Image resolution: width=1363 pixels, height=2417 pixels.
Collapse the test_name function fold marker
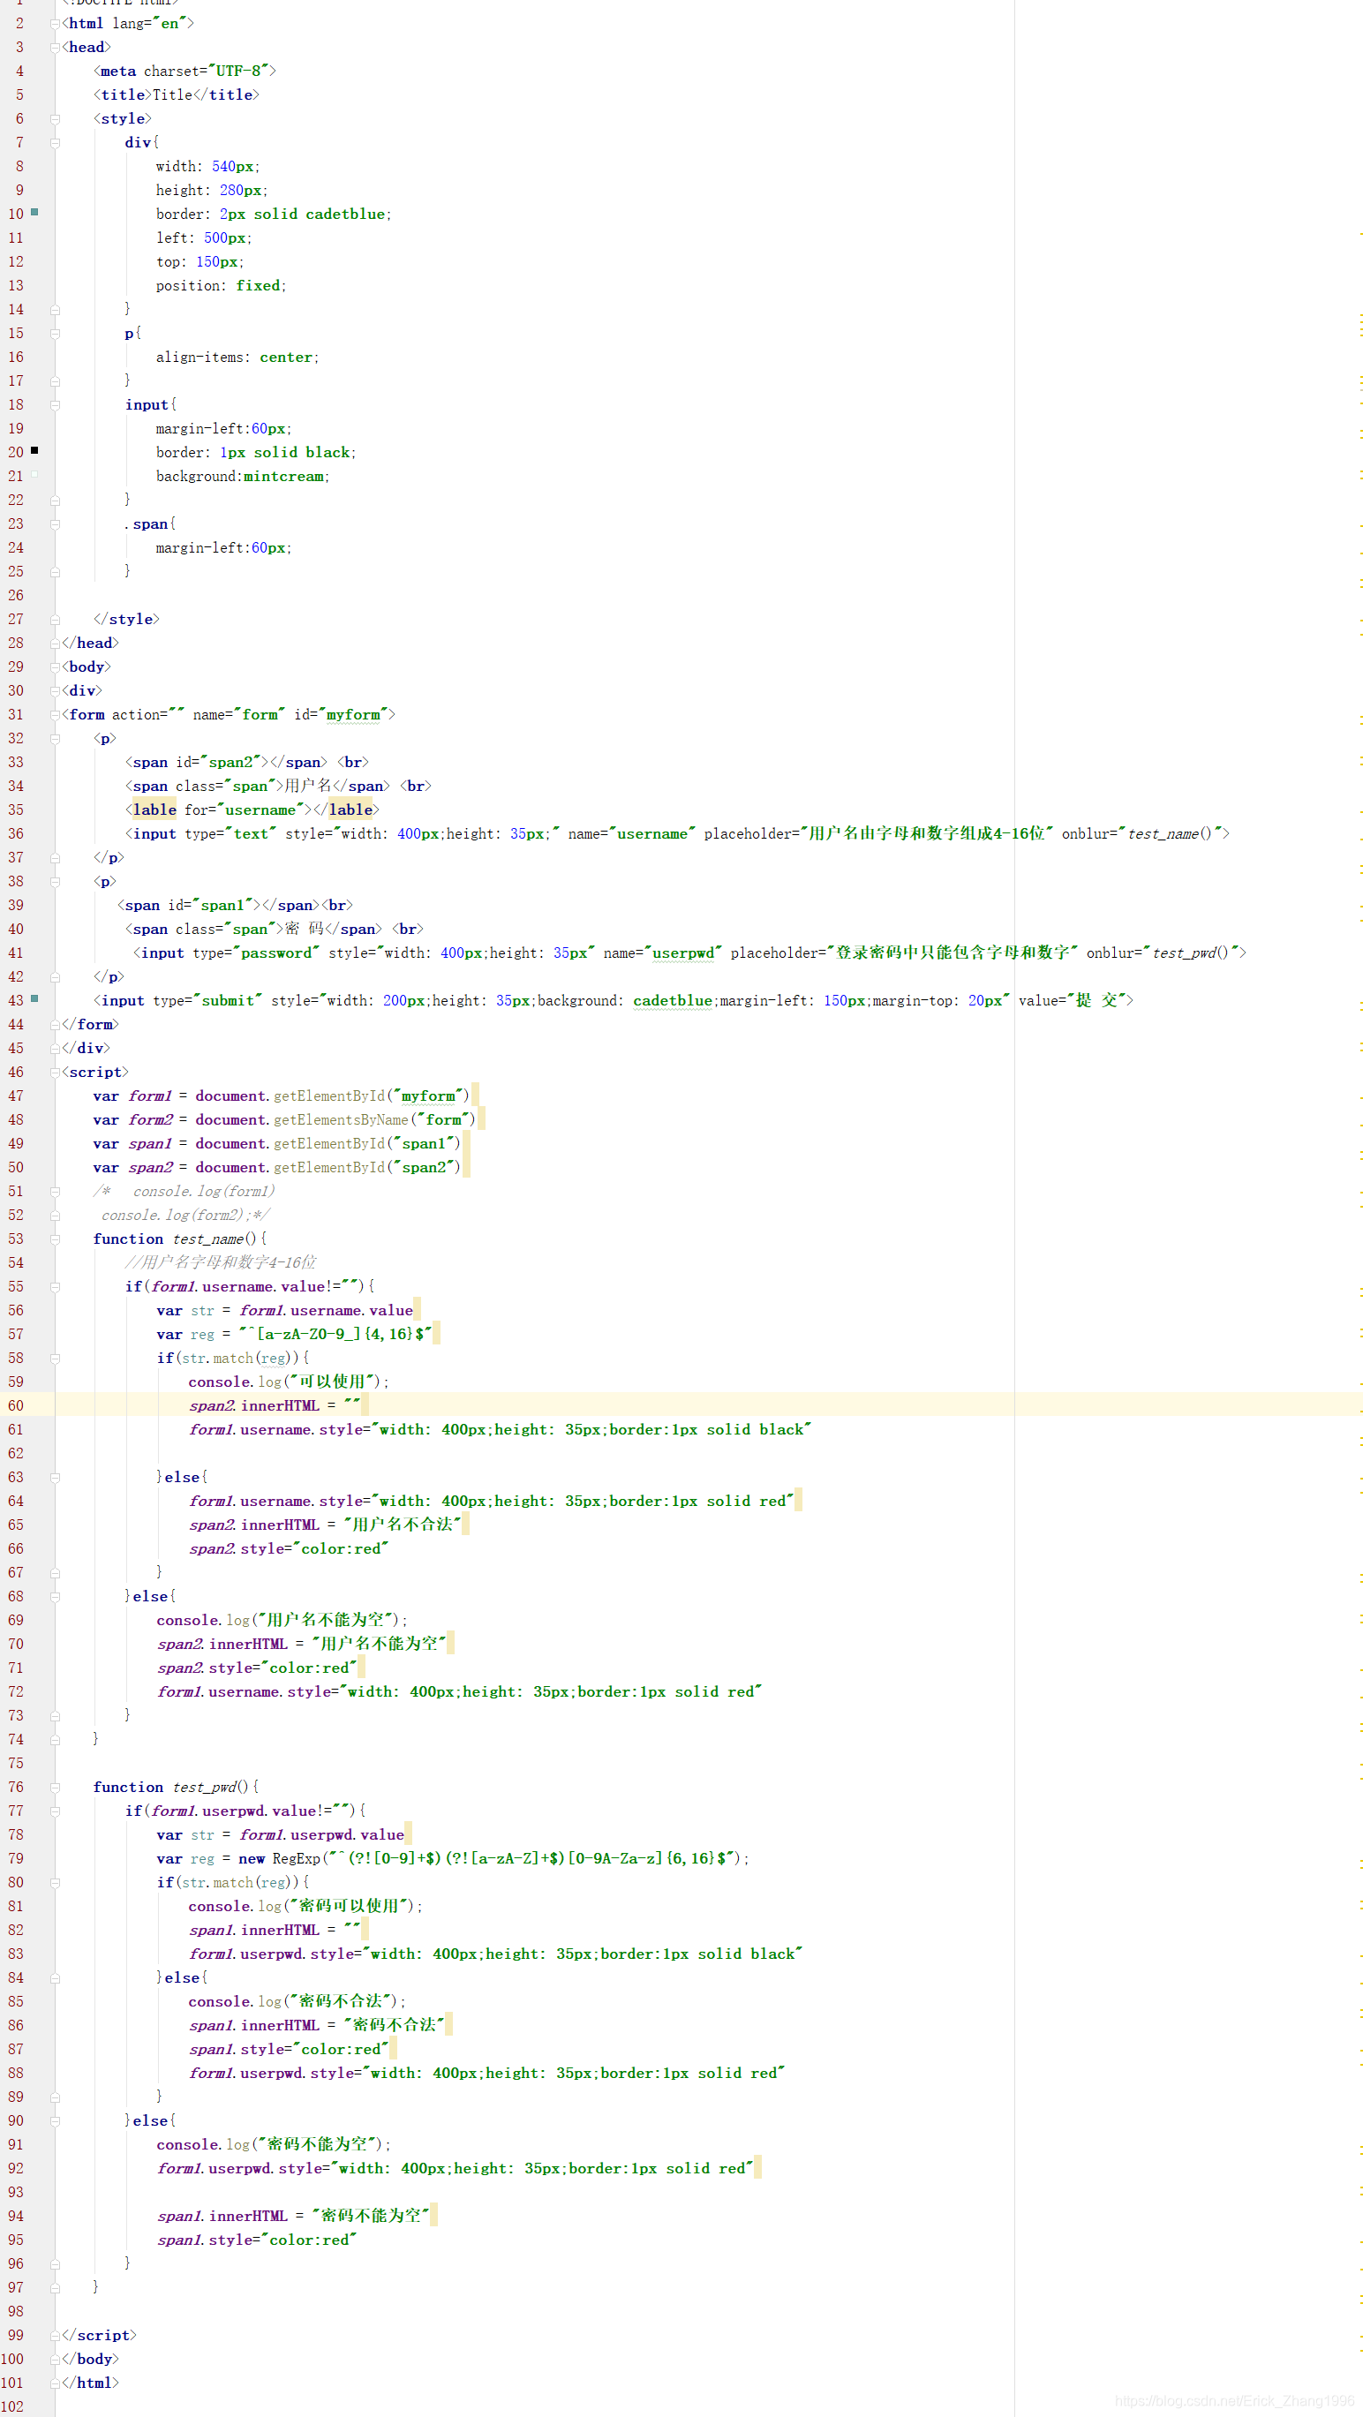click(x=55, y=1239)
